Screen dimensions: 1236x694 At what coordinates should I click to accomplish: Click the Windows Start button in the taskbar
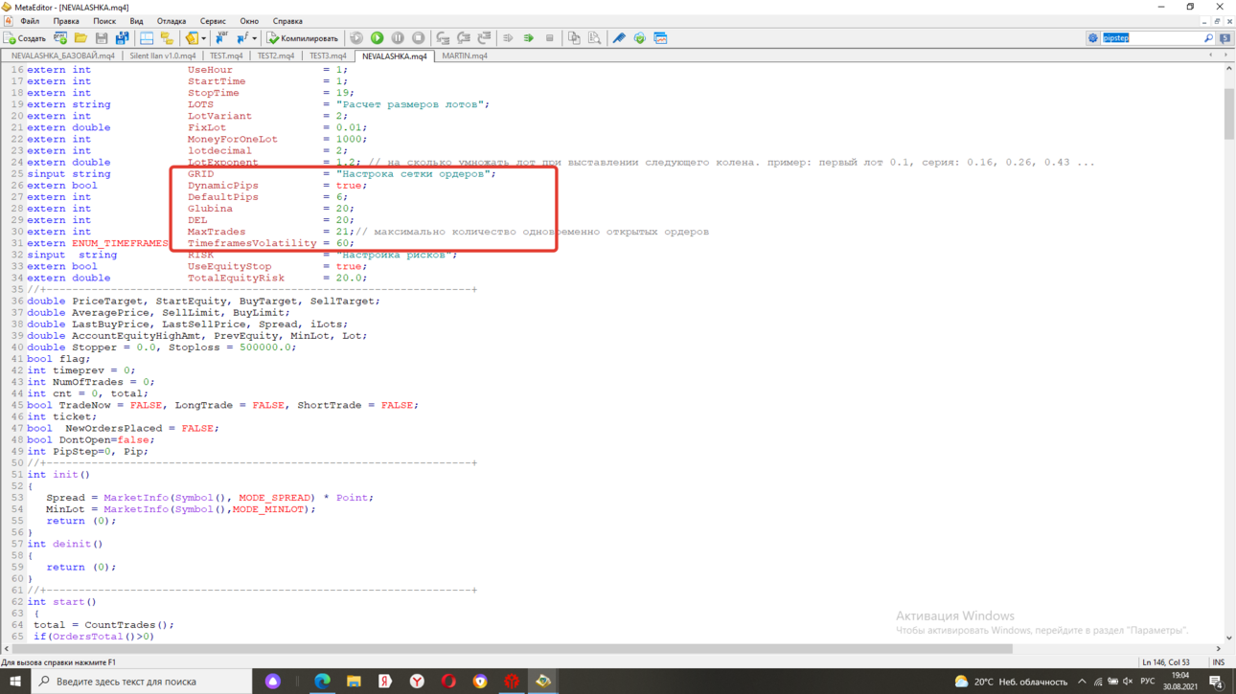click(x=14, y=682)
